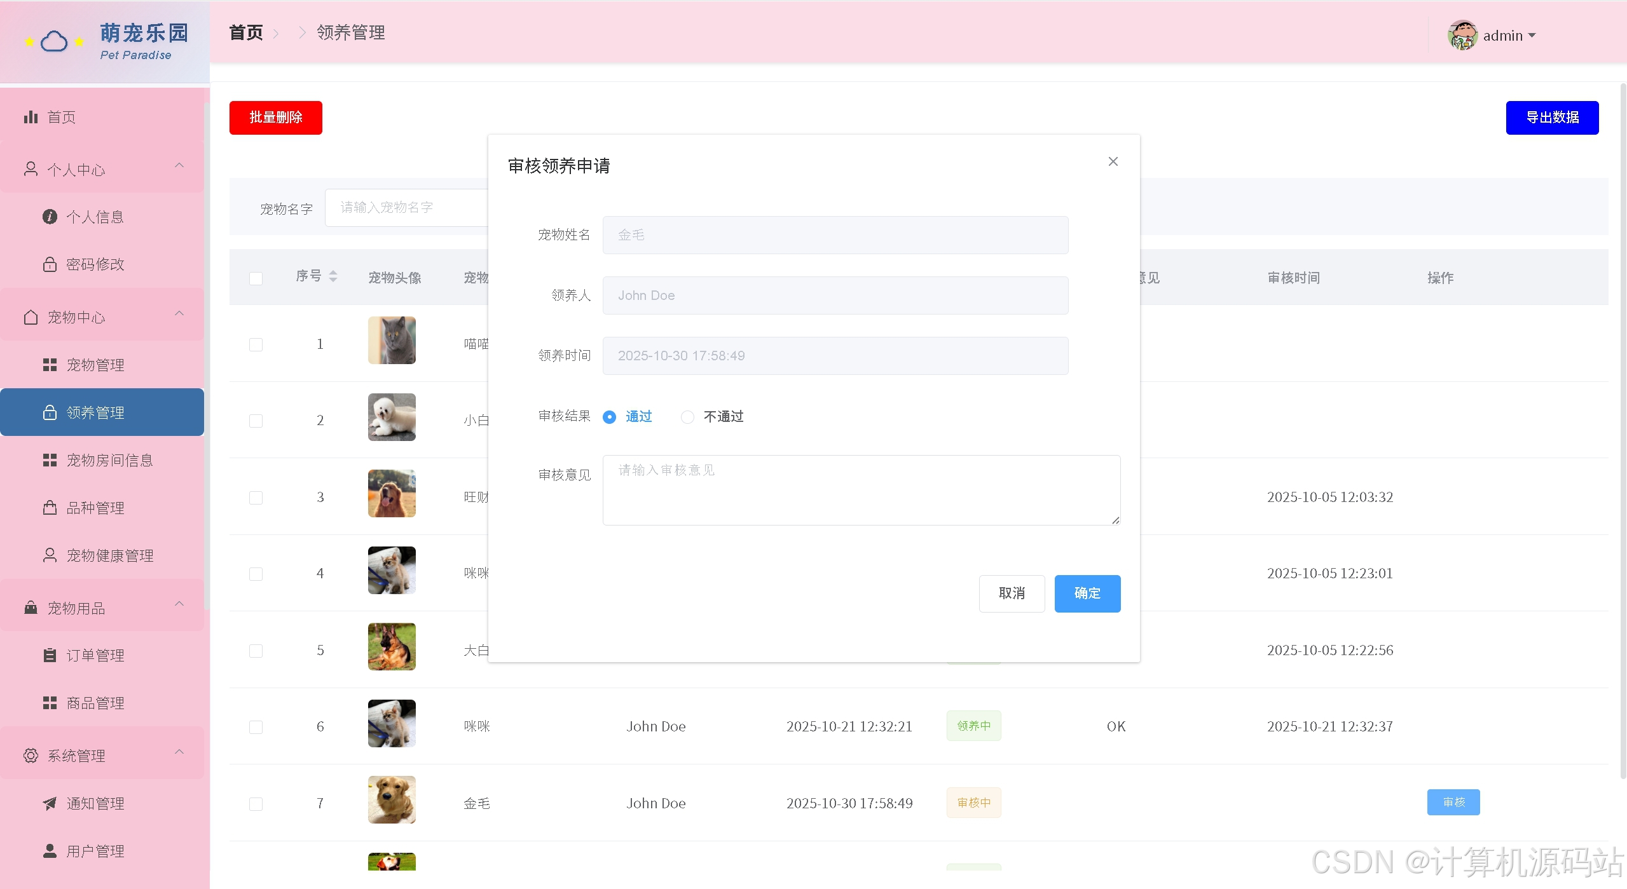The image size is (1627, 889).
Task: Click the golden retriever thumbnail in row 7
Action: pyautogui.click(x=392, y=800)
